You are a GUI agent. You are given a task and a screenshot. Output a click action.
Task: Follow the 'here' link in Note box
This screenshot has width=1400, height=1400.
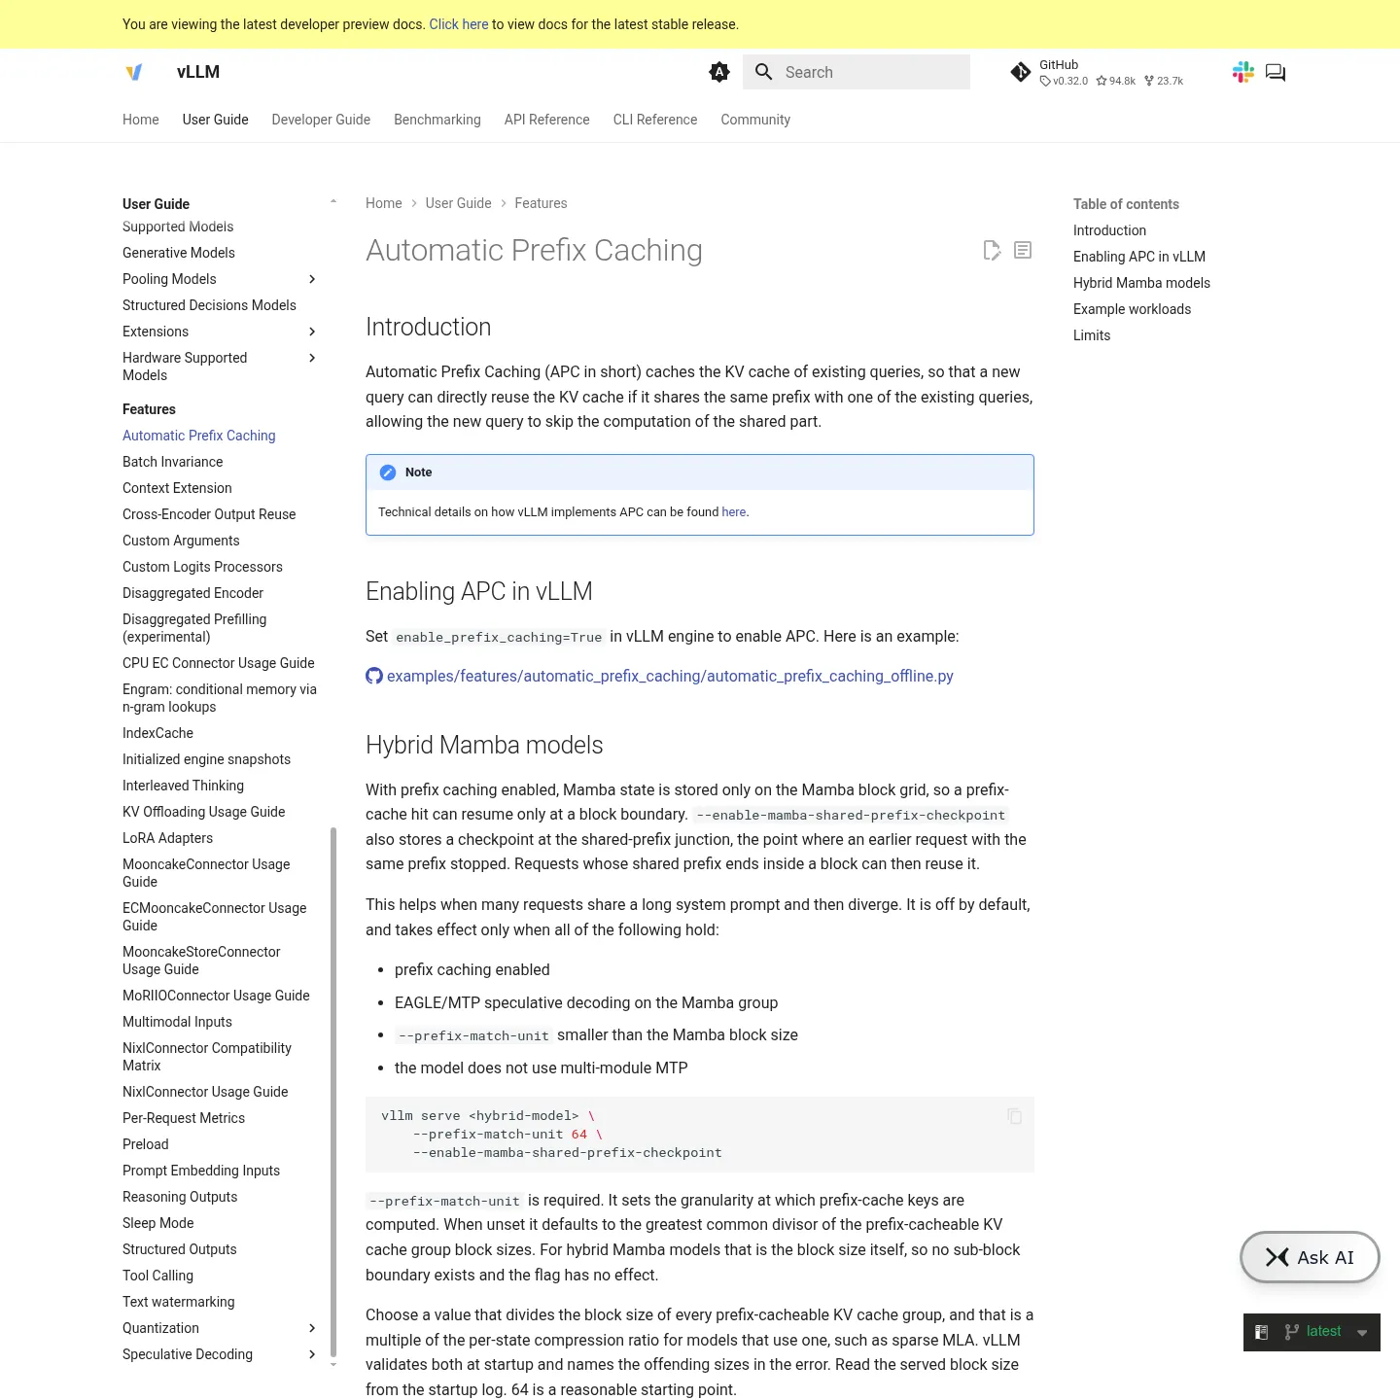click(x=734, y=512)
